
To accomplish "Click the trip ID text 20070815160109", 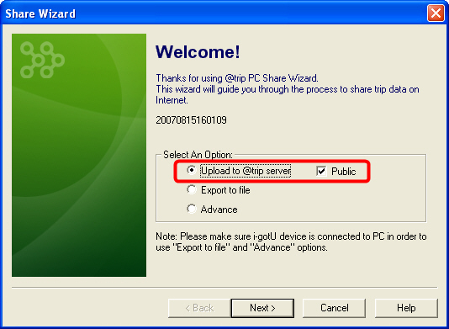I will (191, 120).
